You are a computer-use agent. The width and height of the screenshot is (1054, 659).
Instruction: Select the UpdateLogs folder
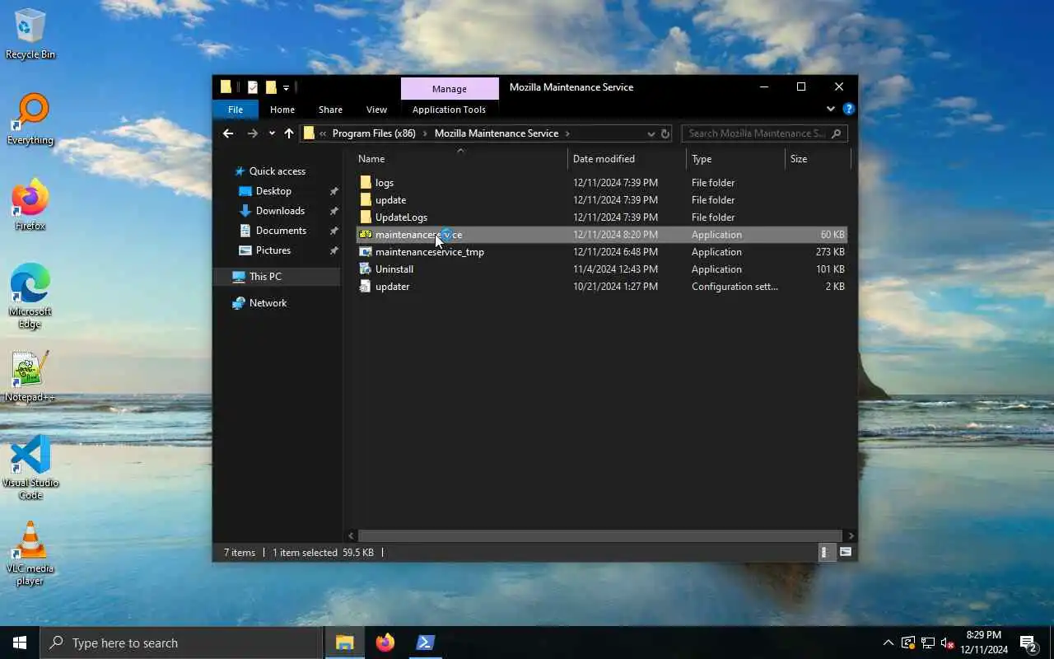pos(401,217)
